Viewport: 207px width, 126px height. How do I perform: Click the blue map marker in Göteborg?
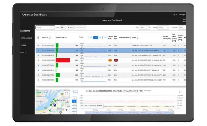click(x=55, y=105)
